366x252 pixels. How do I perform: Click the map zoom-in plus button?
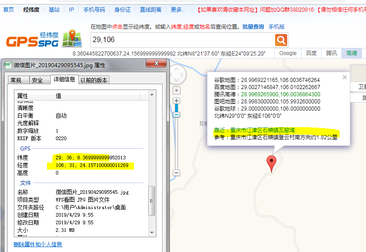coord(177,101)
